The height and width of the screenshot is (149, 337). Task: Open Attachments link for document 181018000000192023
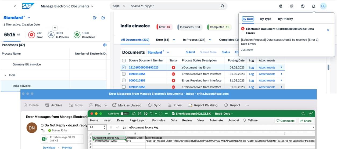(x=267, y=68)
